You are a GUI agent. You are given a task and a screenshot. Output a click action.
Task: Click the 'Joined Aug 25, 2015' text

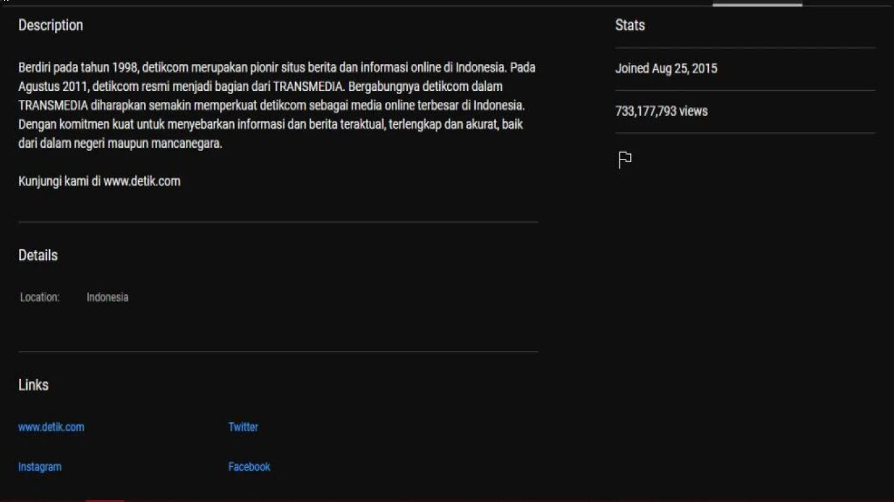666,69
